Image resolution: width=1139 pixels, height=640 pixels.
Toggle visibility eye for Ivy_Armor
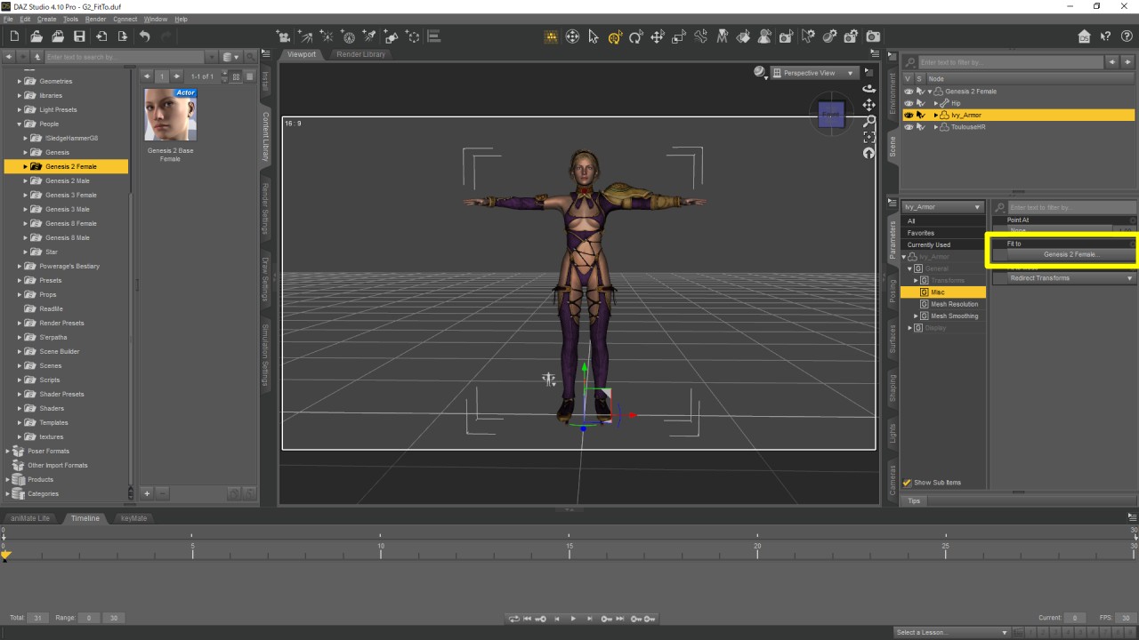coord(909,116)
